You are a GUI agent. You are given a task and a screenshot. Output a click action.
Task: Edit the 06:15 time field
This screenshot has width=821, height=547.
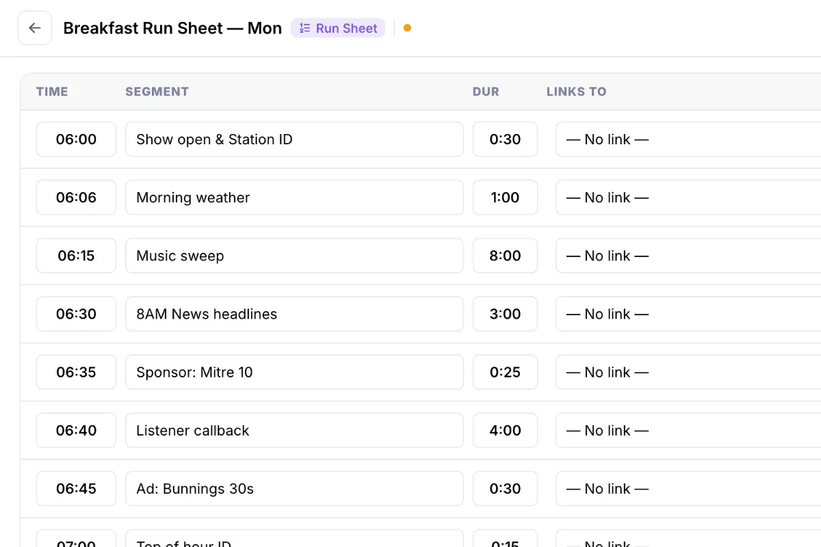click(x=76, y=256)
